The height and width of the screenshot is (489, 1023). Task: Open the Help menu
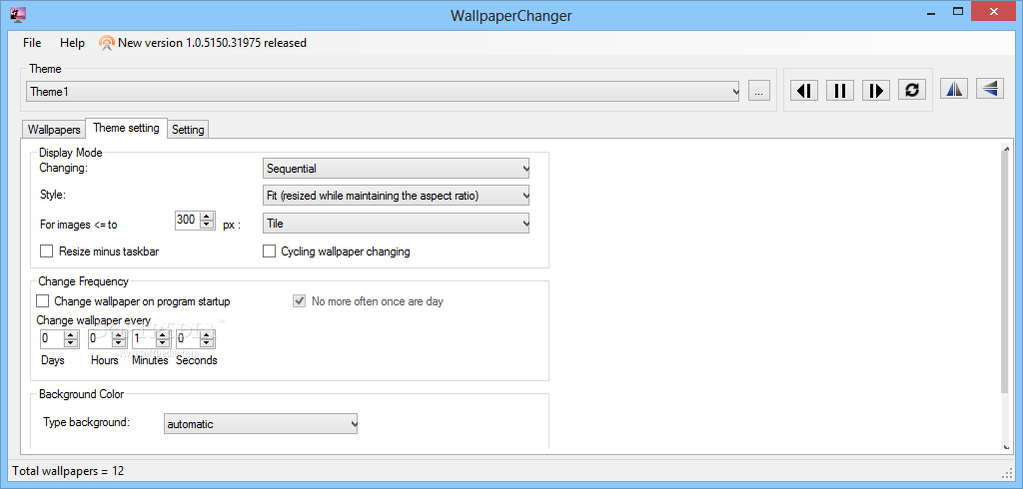[x=72, y=43]
